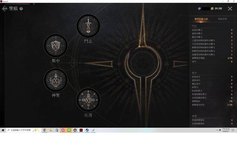This screenshot has width=237, height=152.
Task: Click the diamond currency icon
Action: (x=199, y=8)
